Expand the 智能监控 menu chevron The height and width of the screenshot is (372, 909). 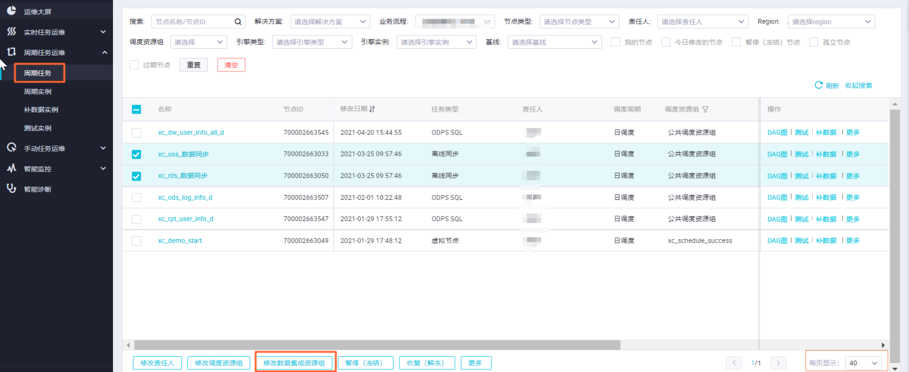point(103,168)
